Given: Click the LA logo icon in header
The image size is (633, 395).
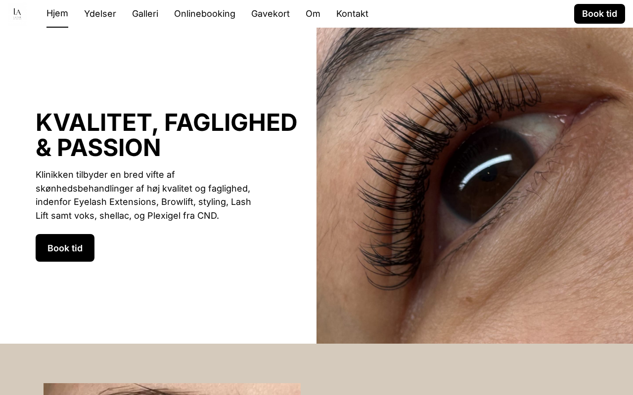Looking at the screenshot, I should pyautogui.click(x=17, y=13).
